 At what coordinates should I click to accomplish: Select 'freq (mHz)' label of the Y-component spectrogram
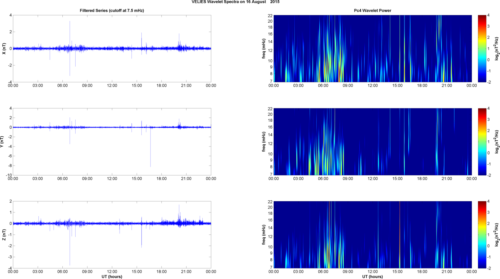click(264, 142)
